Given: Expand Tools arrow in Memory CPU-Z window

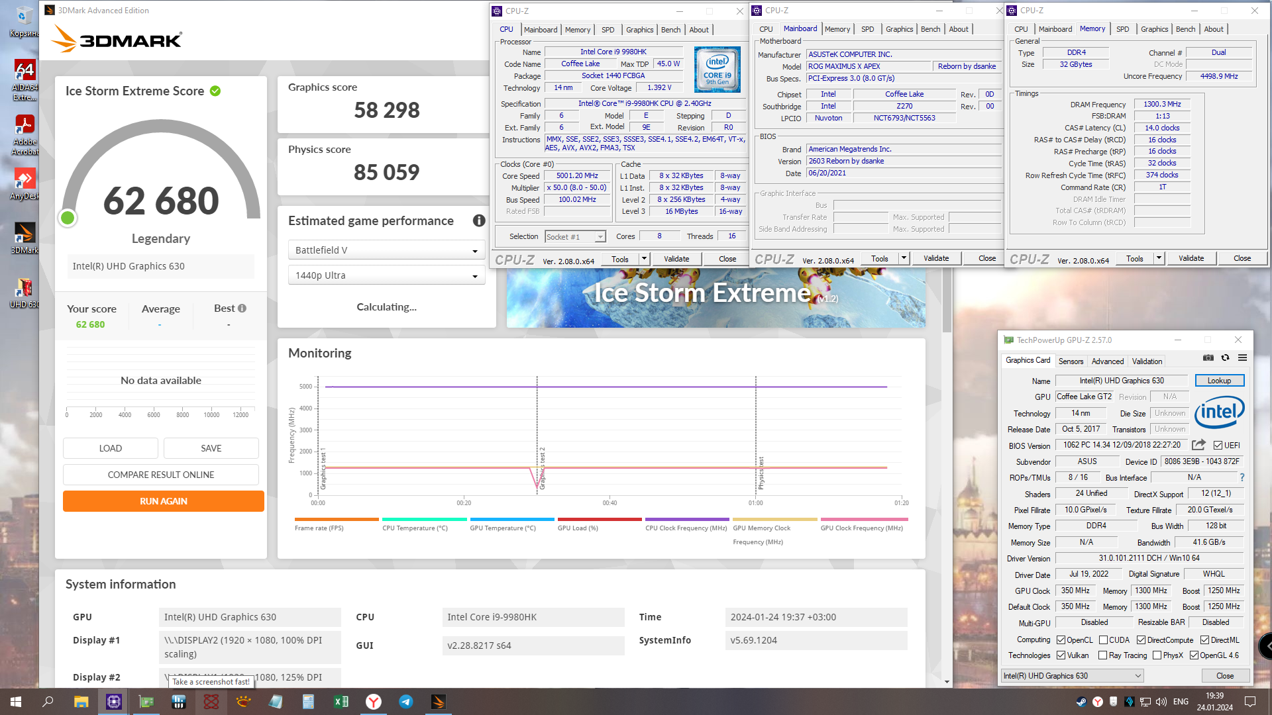Looking at the screenshot, I should click(1159, 258).
